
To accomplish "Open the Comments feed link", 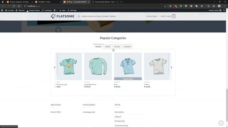I will [x=121, y=126].
